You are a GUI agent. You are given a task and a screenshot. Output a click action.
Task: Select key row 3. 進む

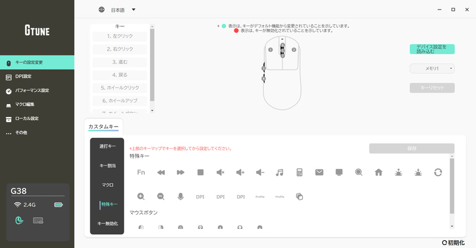coord(120,62)
